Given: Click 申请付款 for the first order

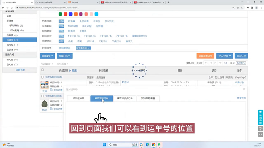Looking at the screenshot, I should 239,83.
